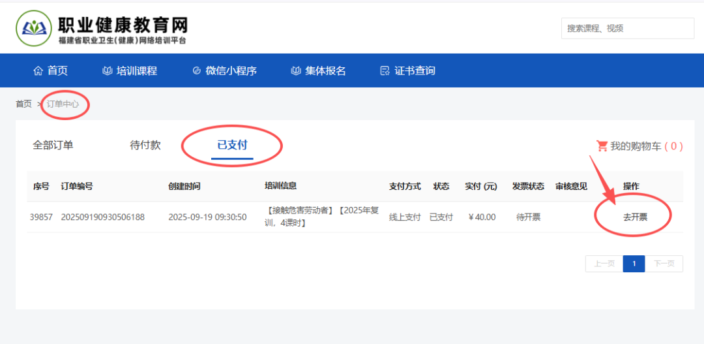The image size is (704, 344).
Task: Click 去开票 to request invoice
Action: [x=635, y=217]
